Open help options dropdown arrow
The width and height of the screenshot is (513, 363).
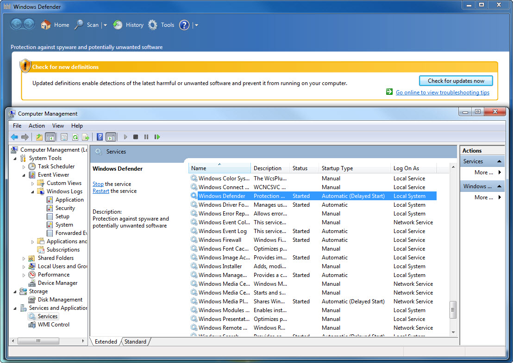(x=196, y=25)
